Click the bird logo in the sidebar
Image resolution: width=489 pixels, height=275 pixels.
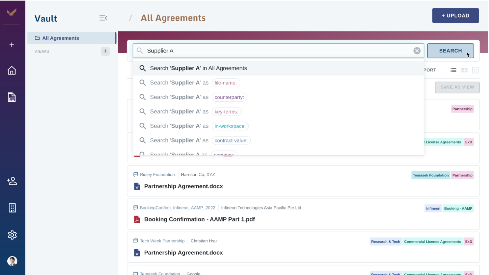point(12,12)
